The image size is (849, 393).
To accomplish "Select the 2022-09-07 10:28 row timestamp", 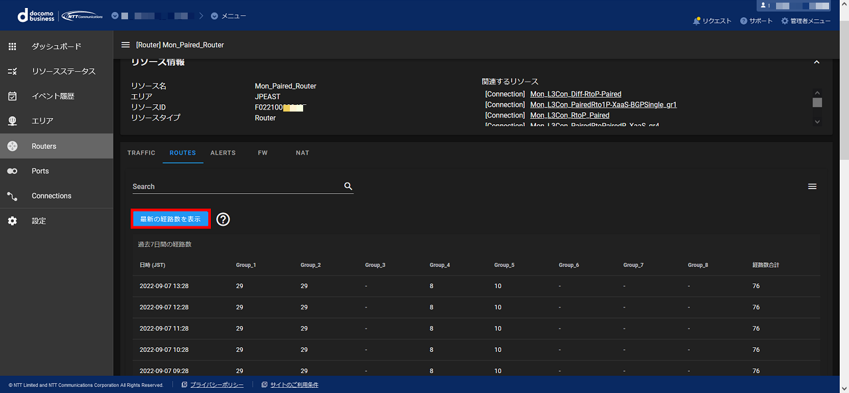I will [x=164, y=350].
